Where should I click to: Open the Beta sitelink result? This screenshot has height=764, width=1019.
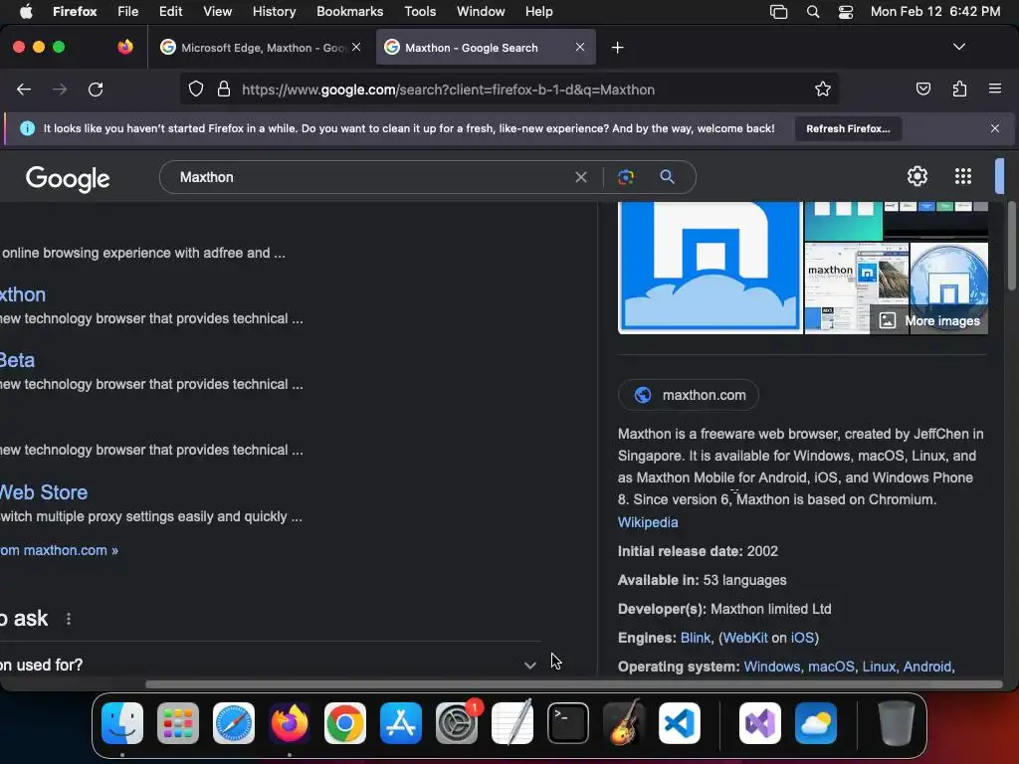pyautogui.click(x=18, y=360)
